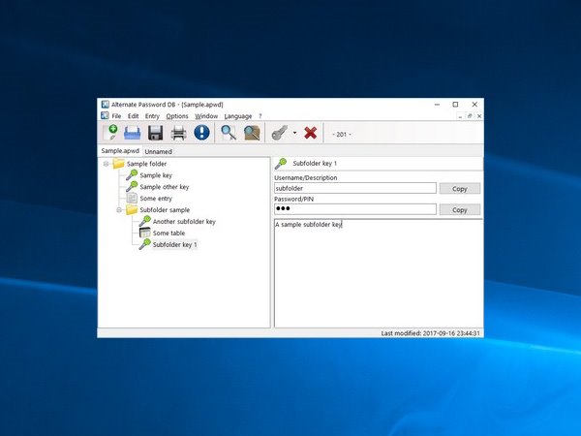Restore the inner document window
The width and height of the screenshot is (581, 436).
coord(470,116)
